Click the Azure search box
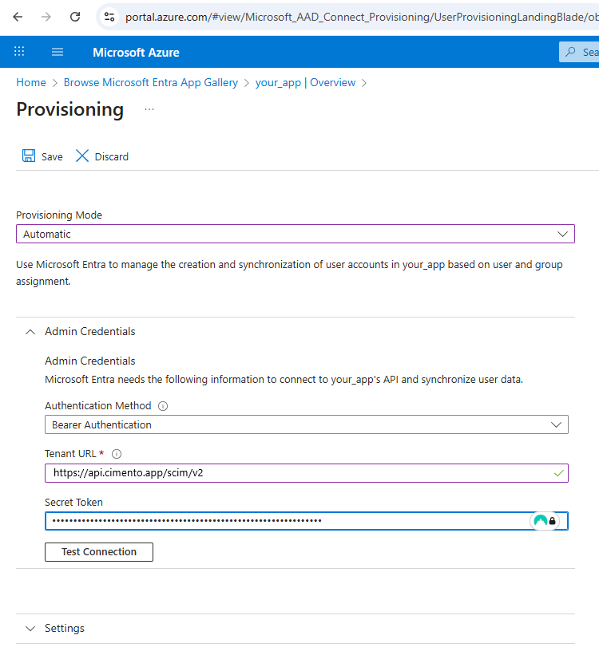The width and height of the screenshot is (599, 659). [x=579, y=52]
